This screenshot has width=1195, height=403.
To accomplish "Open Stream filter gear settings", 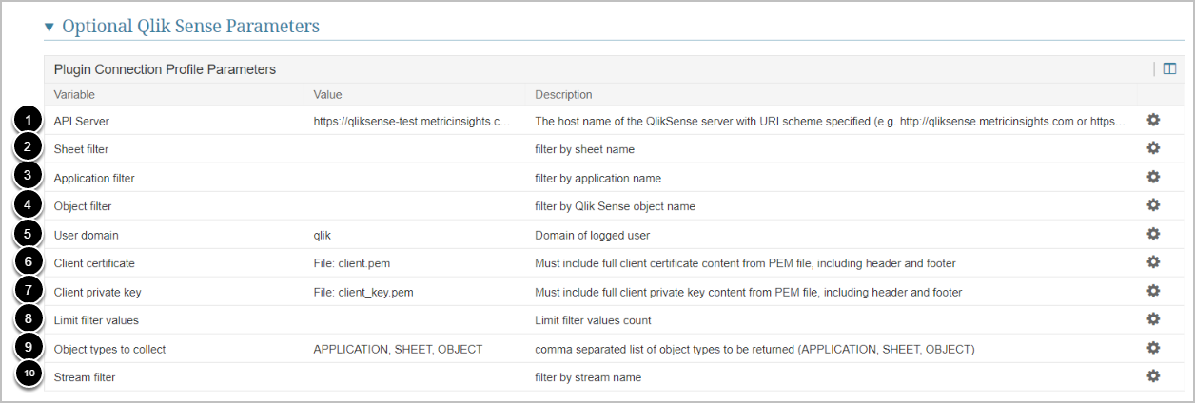I will [x=1153, y=376].
